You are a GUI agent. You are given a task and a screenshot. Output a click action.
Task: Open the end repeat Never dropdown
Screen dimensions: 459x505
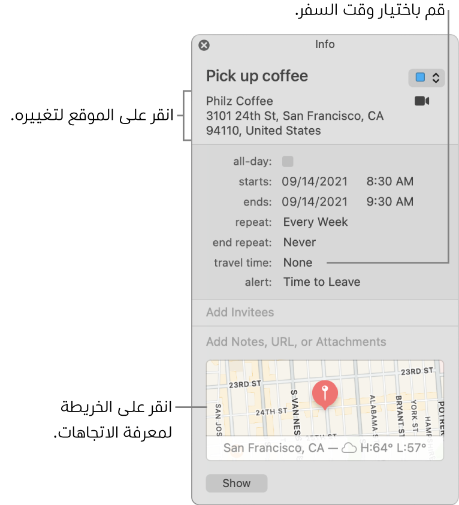299,242
